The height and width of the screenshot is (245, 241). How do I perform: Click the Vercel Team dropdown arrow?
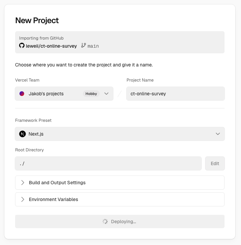click(x=106, y=94)
